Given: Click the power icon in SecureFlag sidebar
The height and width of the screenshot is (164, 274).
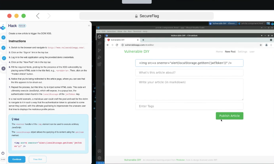Looking at the screenshot, I should click(3, 153).
